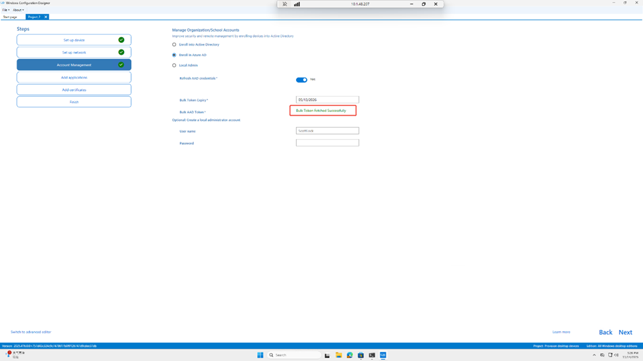The height and width of the screenshot is (361, 643).
Task: Click Windows Configuration Designer taskbar icon
Action: coord(383,355)
